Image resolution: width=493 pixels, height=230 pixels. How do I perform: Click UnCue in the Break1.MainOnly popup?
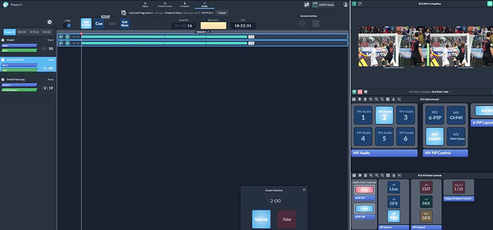tap(261, 219)
